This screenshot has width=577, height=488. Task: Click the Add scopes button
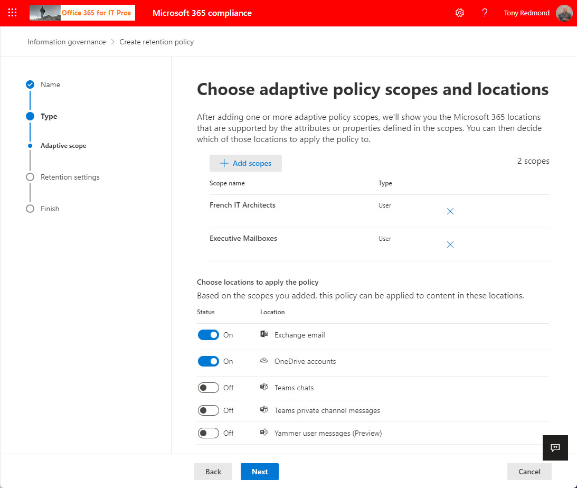click(245, 163)
